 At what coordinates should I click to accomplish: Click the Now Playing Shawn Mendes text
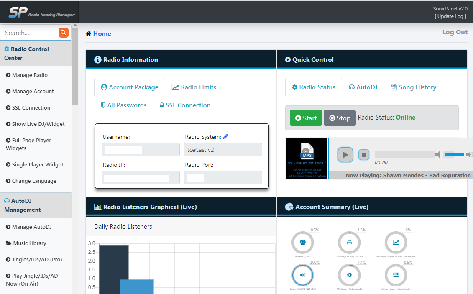pyautogui.click(x=408, y=175)
